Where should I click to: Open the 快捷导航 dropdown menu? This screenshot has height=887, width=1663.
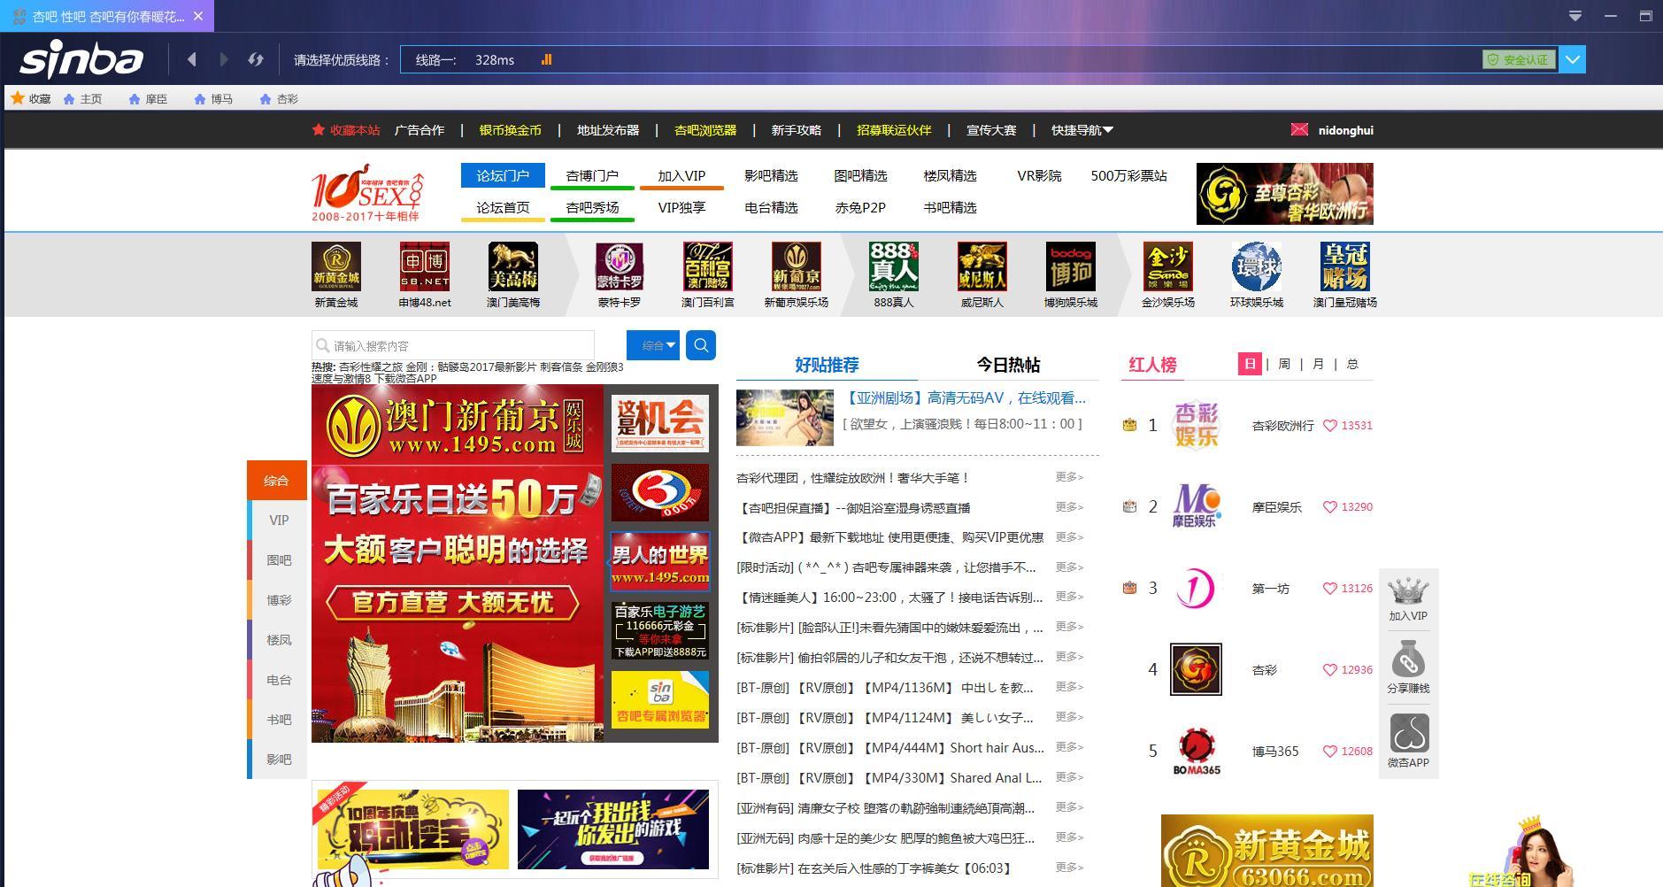1082,130
